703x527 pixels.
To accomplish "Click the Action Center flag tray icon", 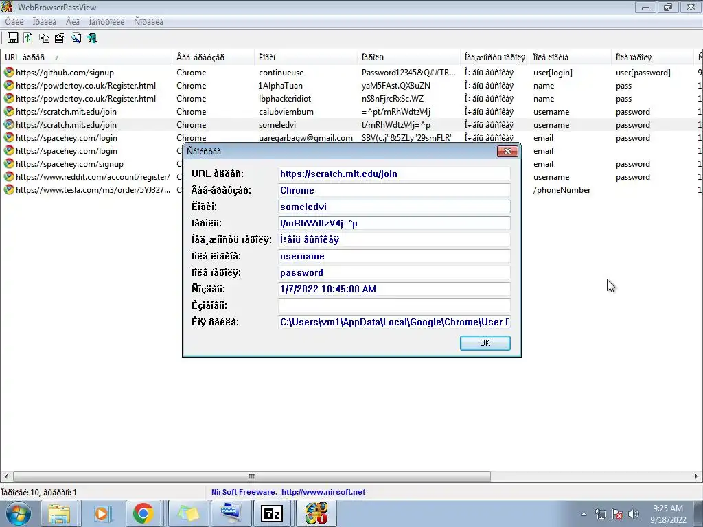I will pyautogui.click(x=617, y=514).
